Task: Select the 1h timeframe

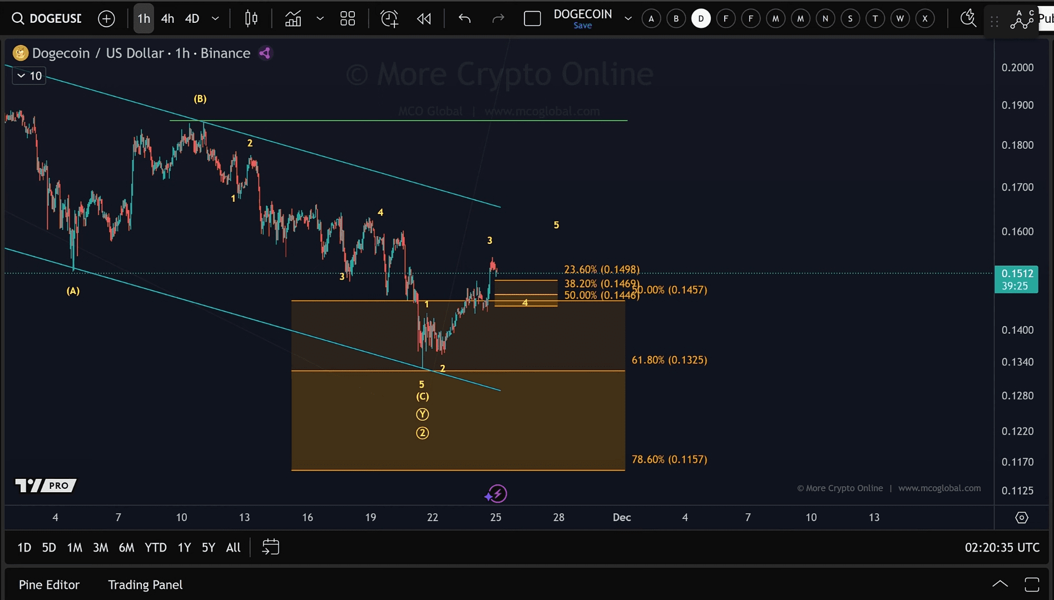Action: pyautogui.click(x=143, y=19)
